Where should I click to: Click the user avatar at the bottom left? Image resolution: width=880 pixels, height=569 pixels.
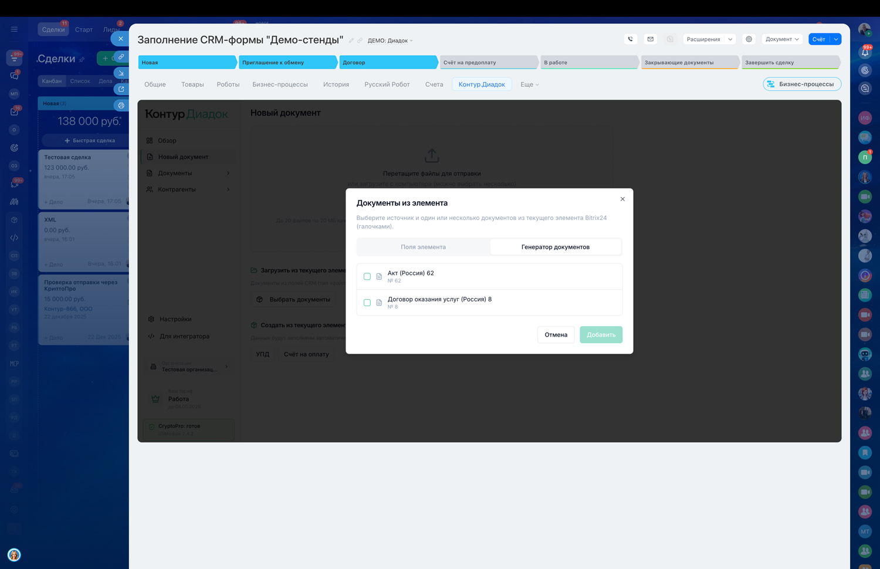14,555
